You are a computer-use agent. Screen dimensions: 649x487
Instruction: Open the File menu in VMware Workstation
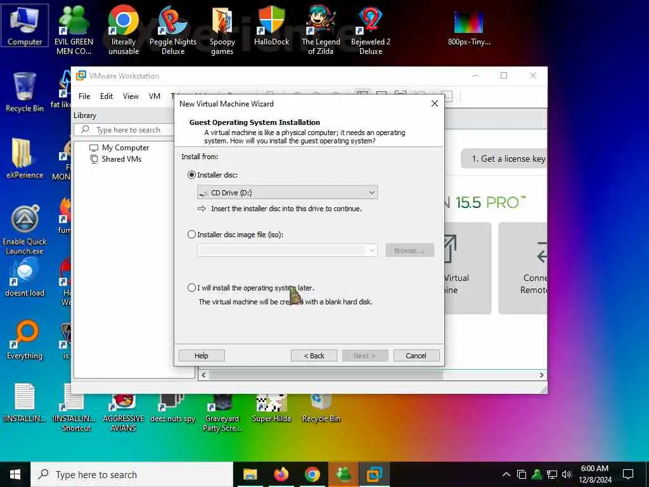coord(84,96)
